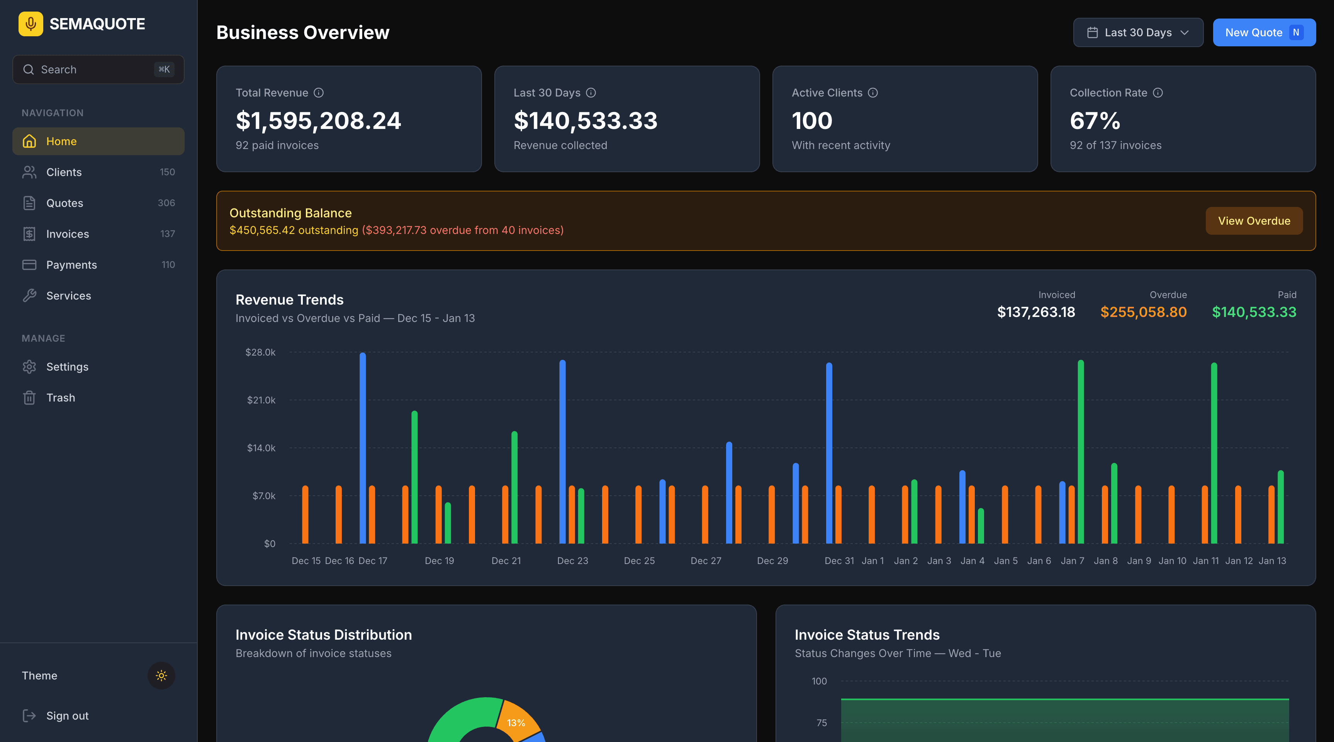Open the Settings gear icon
The height and width of the screenshot is (742, 1334).
[29, 366]
